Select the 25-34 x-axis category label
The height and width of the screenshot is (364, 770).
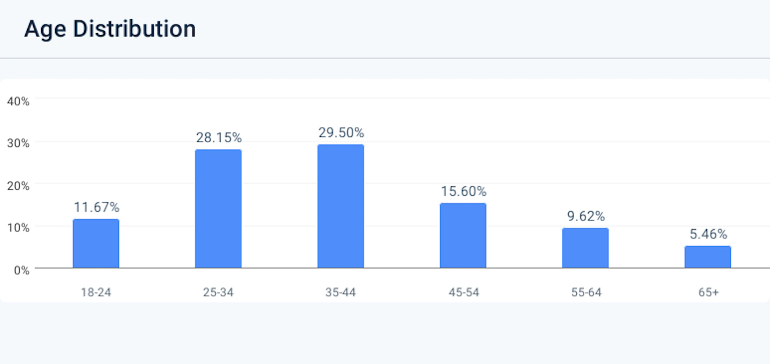tap(218, 292)
